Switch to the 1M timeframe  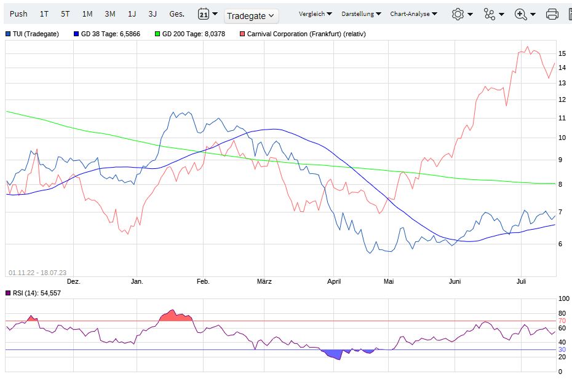pos(87,14)
